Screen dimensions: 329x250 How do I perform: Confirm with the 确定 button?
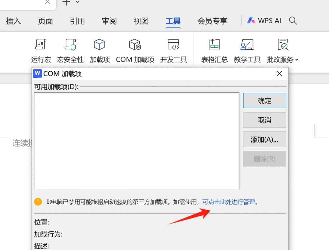[x=264, y=100]
